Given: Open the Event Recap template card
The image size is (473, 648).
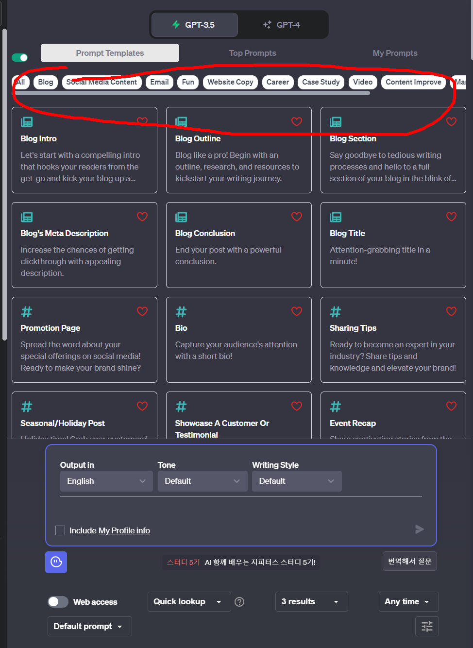Looking at the screenshot, I should click(393, 415).
